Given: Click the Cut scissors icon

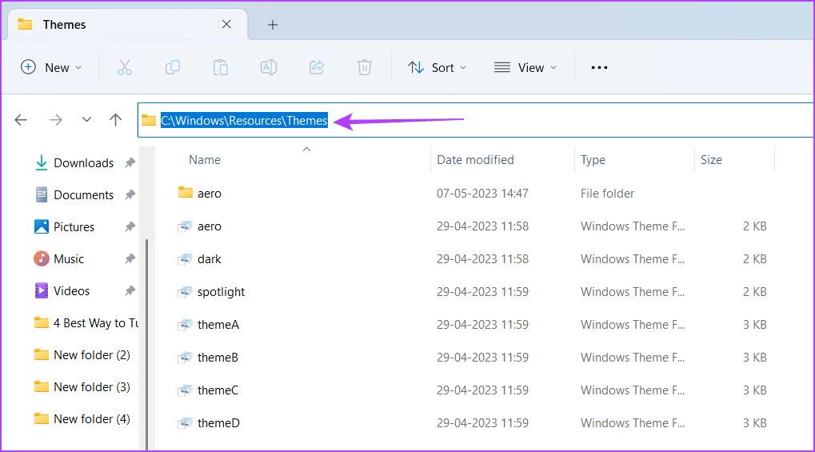Looking at the screenshot, I should pyautogui.click(x=125, y=68).
